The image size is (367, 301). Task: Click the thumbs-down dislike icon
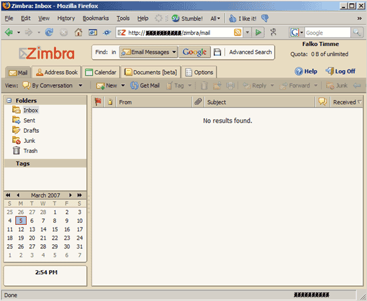click(265, 18)
